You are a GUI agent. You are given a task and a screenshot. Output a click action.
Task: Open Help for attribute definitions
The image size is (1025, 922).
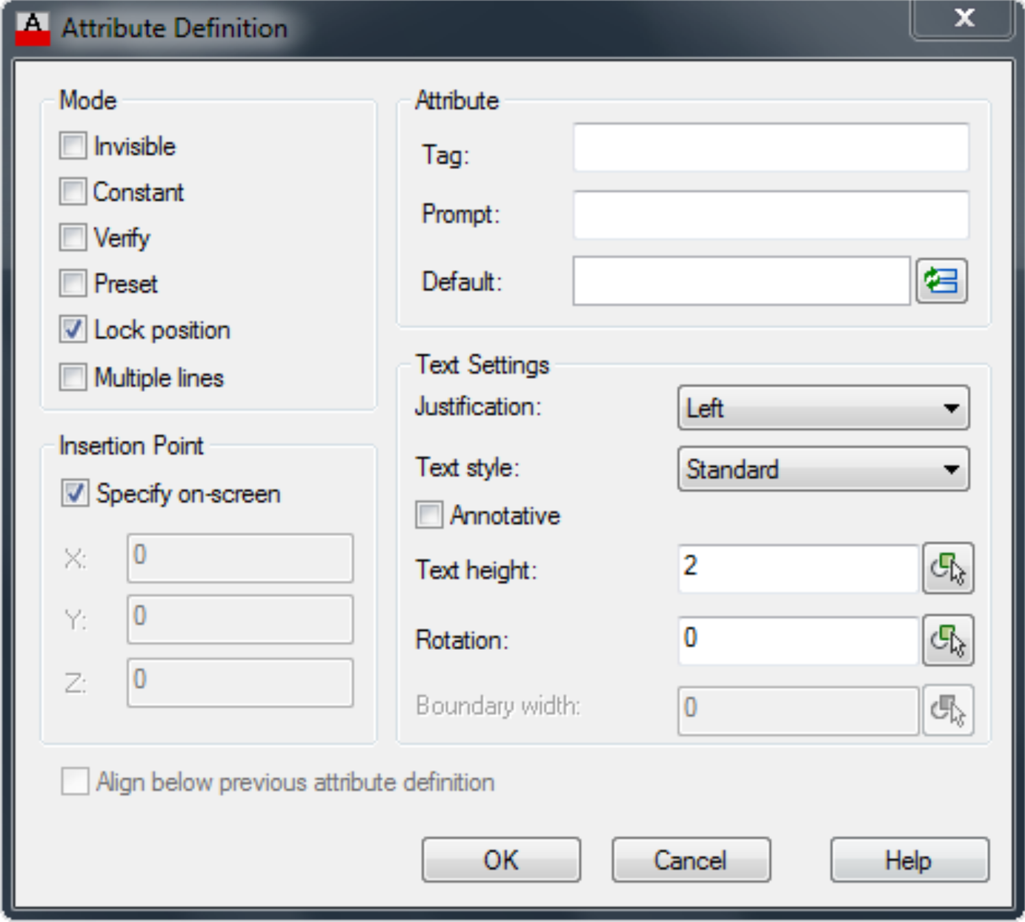tap(909, 860)
